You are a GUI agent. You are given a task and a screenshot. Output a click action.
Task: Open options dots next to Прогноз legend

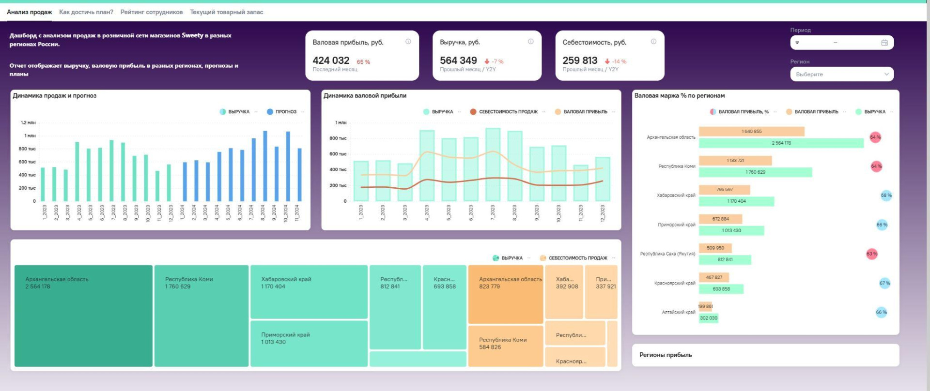(x=303, y=112)
